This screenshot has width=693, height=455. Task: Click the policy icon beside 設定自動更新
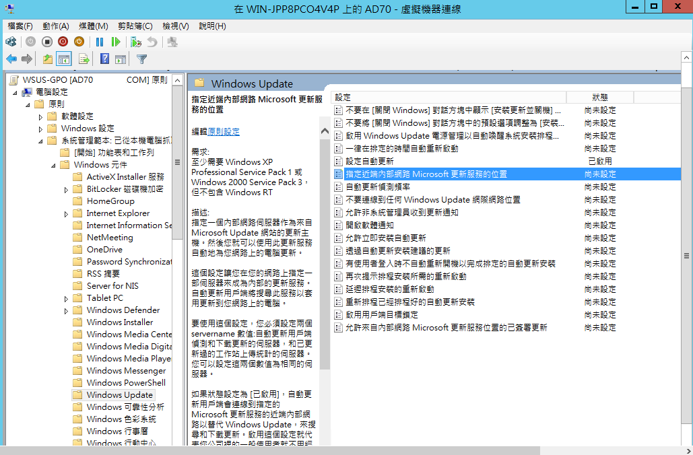coord(338,162)
